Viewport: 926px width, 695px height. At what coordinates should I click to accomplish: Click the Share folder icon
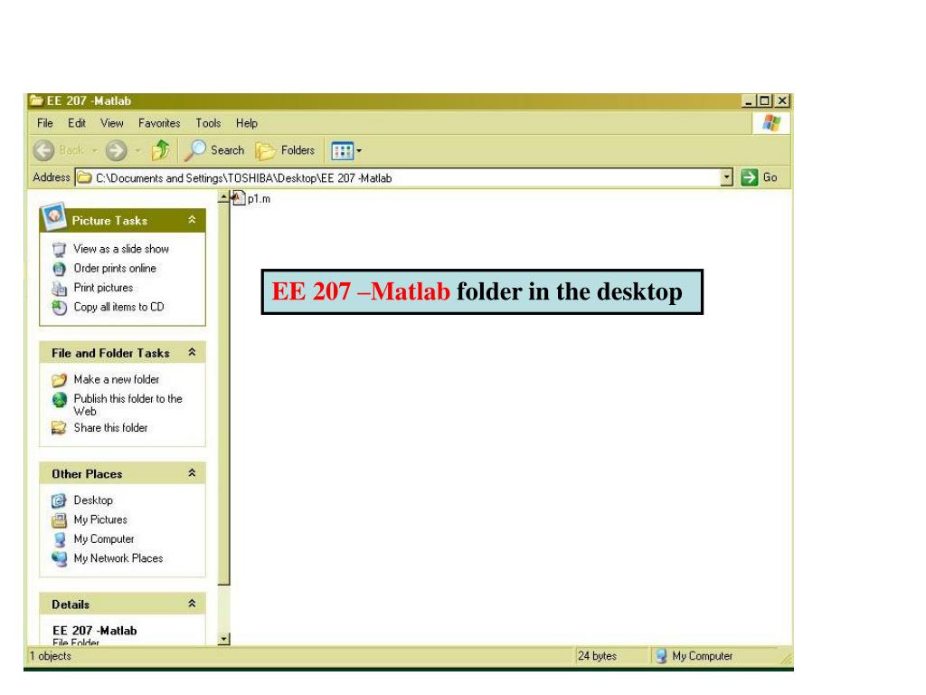pyautogui.click(x=59, y=427)
